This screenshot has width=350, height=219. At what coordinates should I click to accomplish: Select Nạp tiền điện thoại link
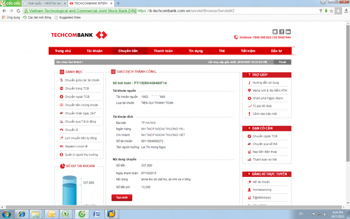[264, 152]
